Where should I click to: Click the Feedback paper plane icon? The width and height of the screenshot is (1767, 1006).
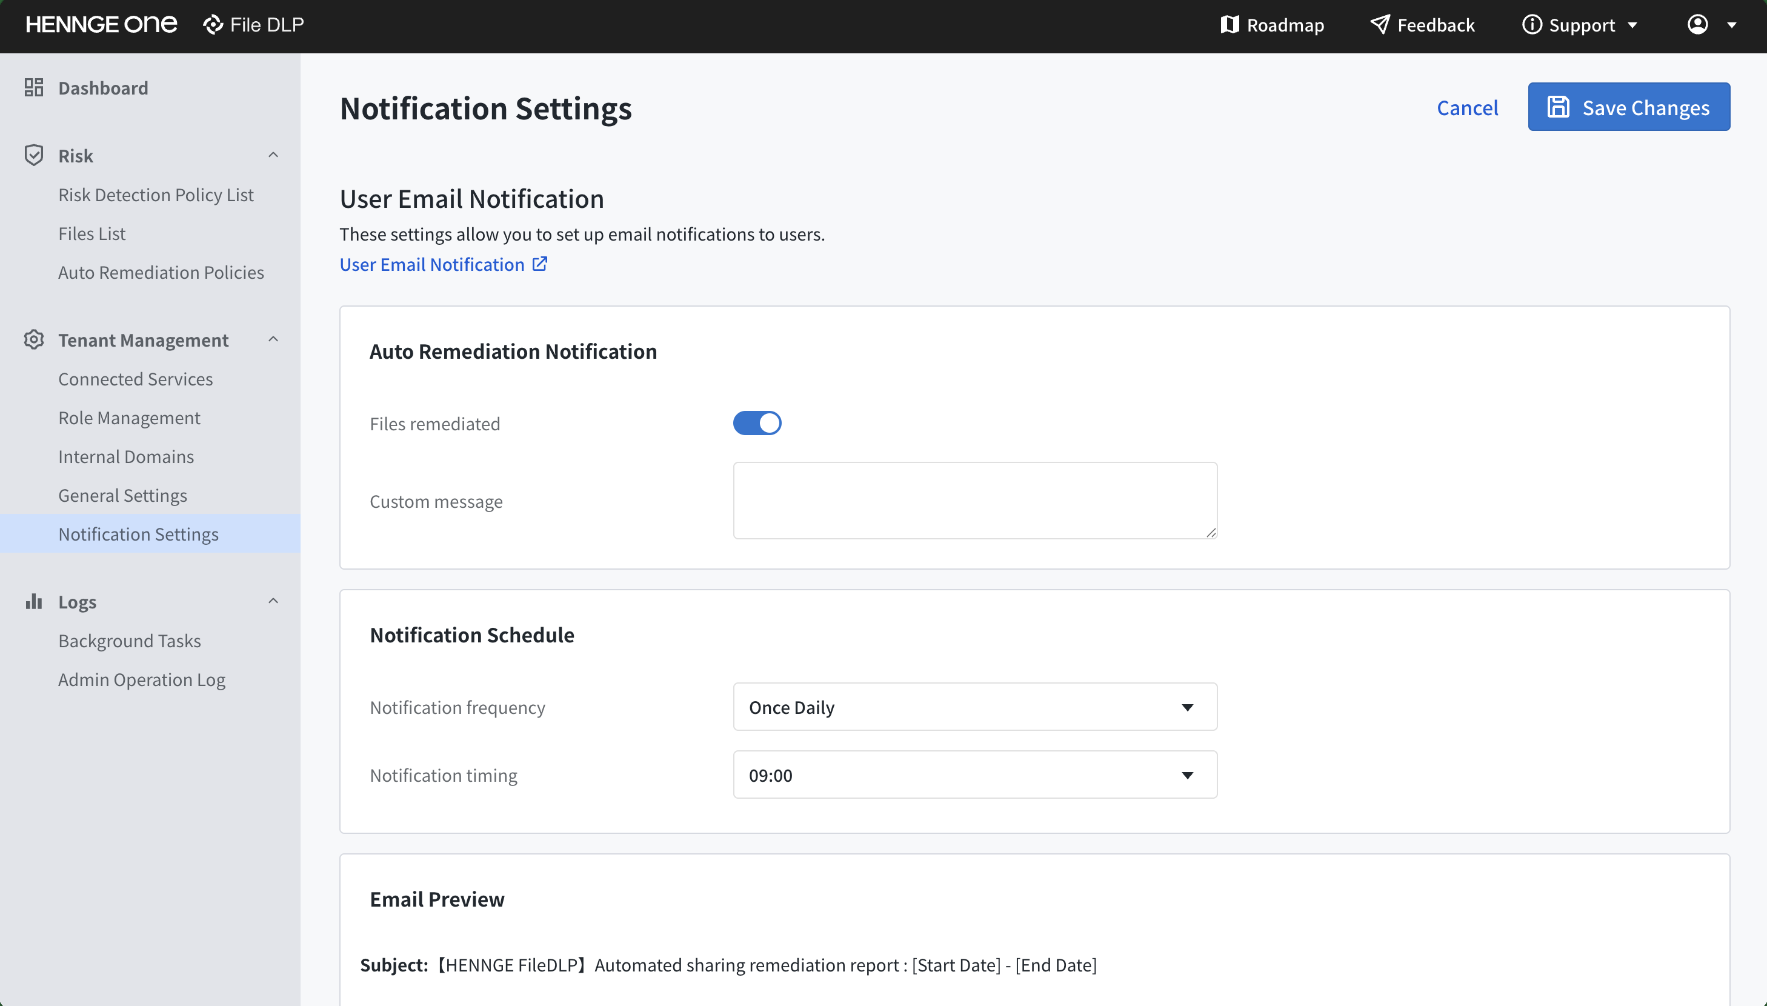click(1379, 25)
